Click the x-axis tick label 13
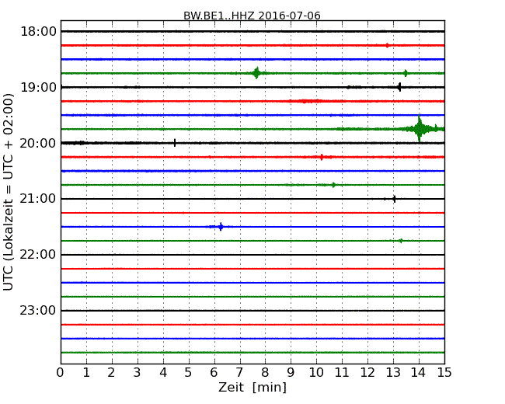Screen dimensions: 505x404 pos(393,373)
